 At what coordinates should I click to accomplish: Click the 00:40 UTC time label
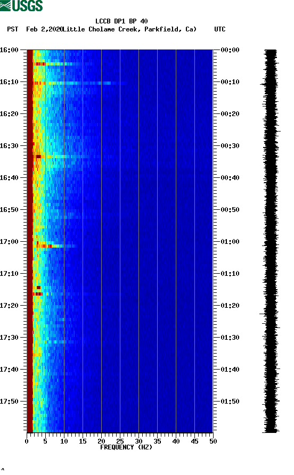[x=230, y=178]
